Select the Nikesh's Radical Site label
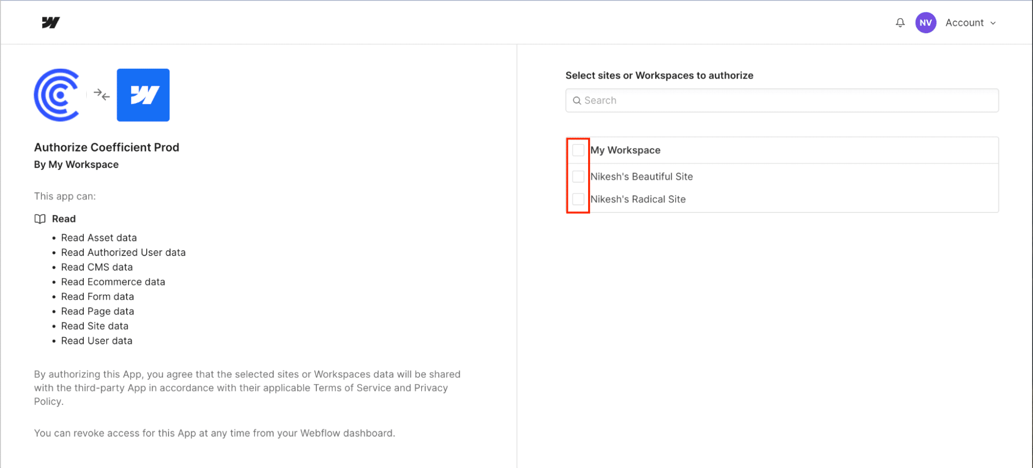This screenshot has height=468, width=1033. [638, 199]
